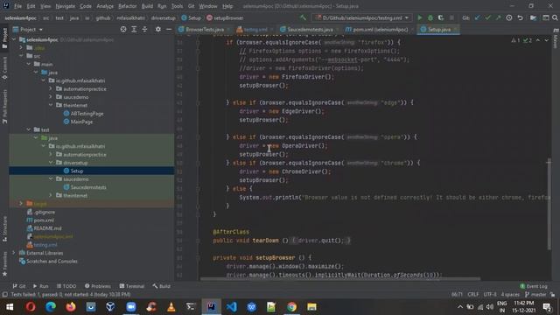Click the UTF-8 file encoding in status bar
The width and height of the screenshot is (560, 315).
(490, 294)
